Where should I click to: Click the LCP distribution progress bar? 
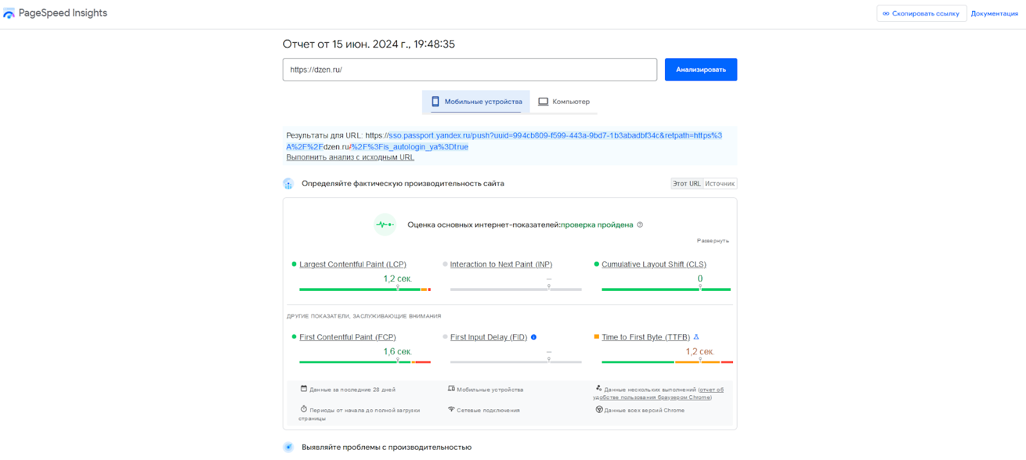tap(364, 290)
